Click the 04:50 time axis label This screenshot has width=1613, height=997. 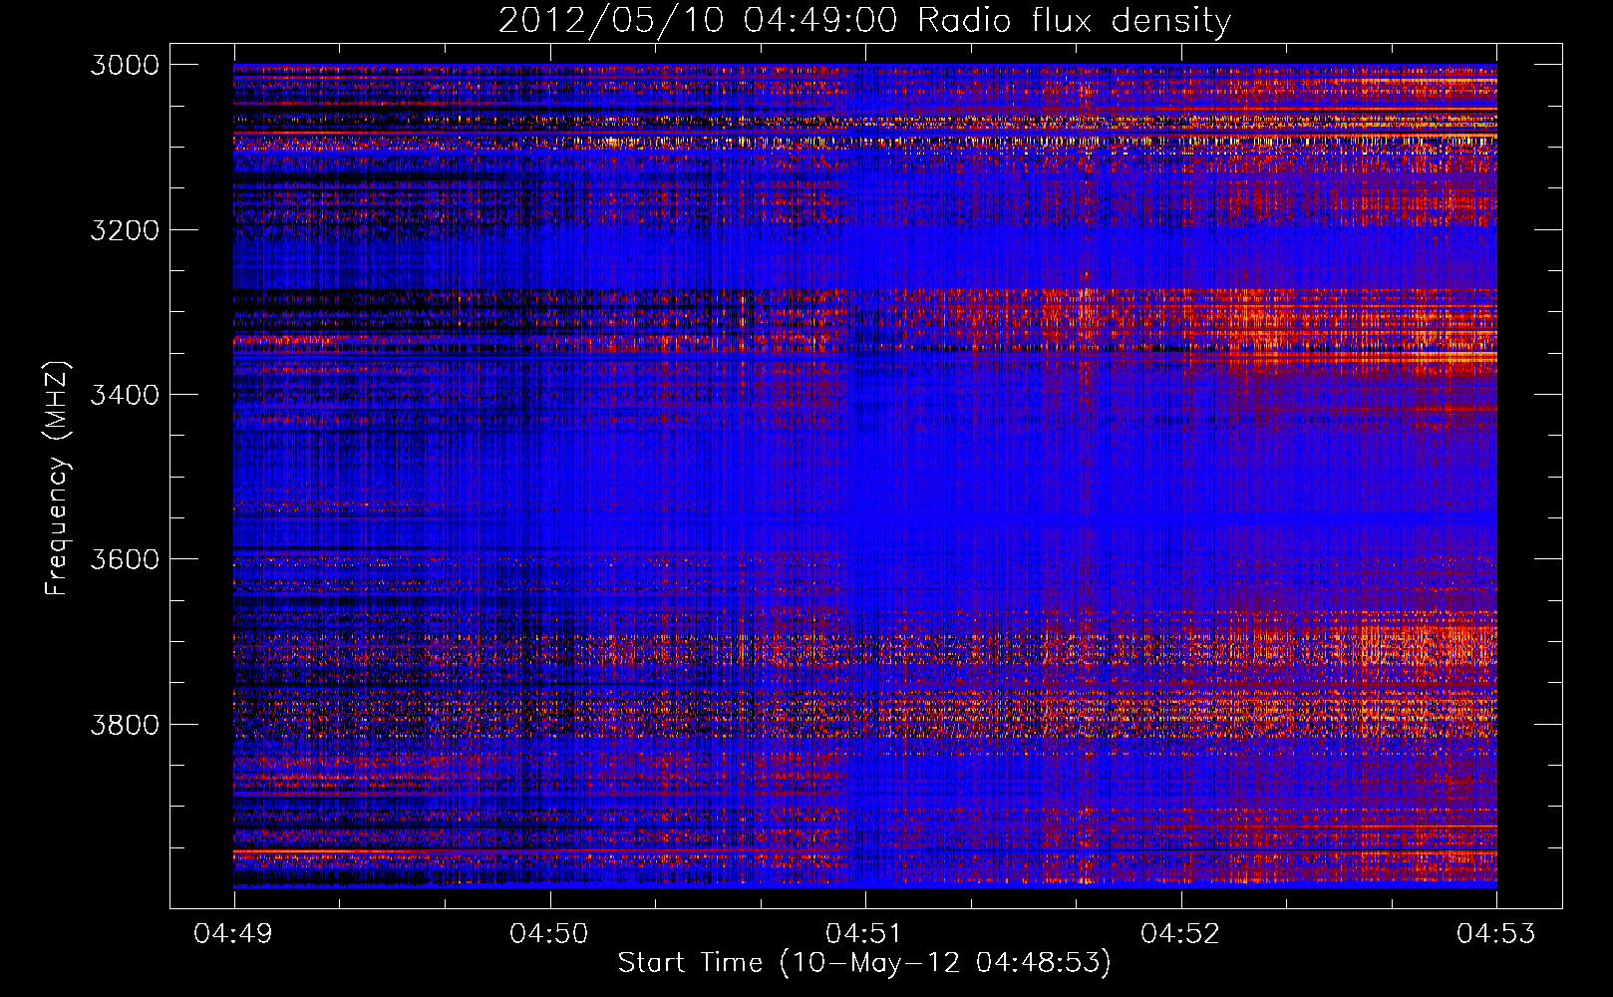pos(549,934)
